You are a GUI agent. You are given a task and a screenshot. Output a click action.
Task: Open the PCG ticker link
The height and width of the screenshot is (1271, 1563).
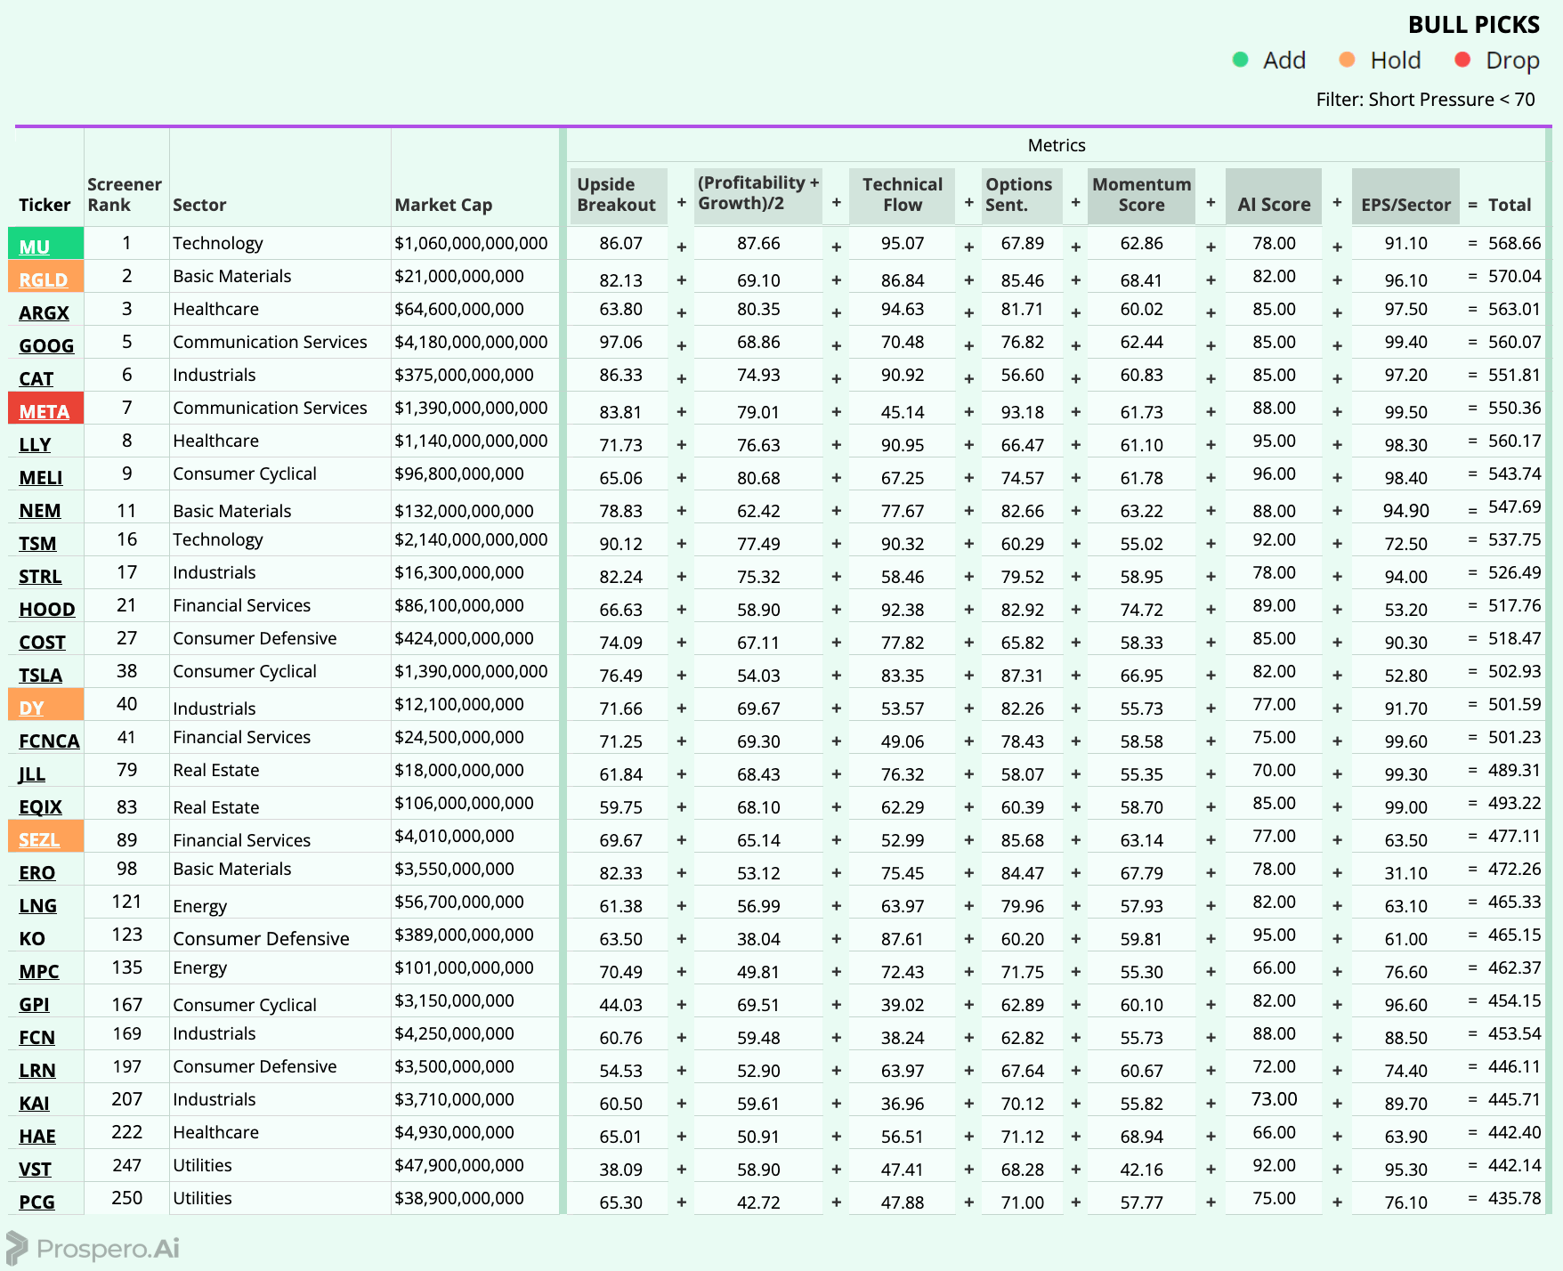[37, 1202]
